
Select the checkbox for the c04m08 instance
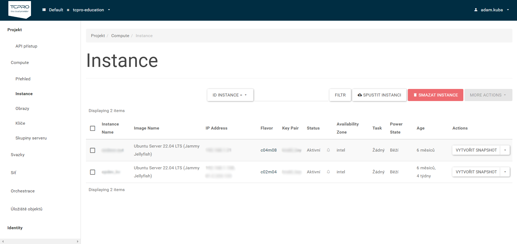(92, 150)
